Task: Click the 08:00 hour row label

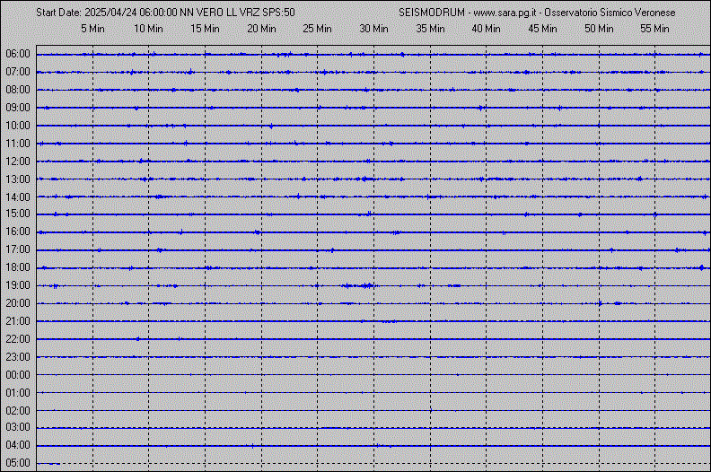Action: click(x=18, y=90)
